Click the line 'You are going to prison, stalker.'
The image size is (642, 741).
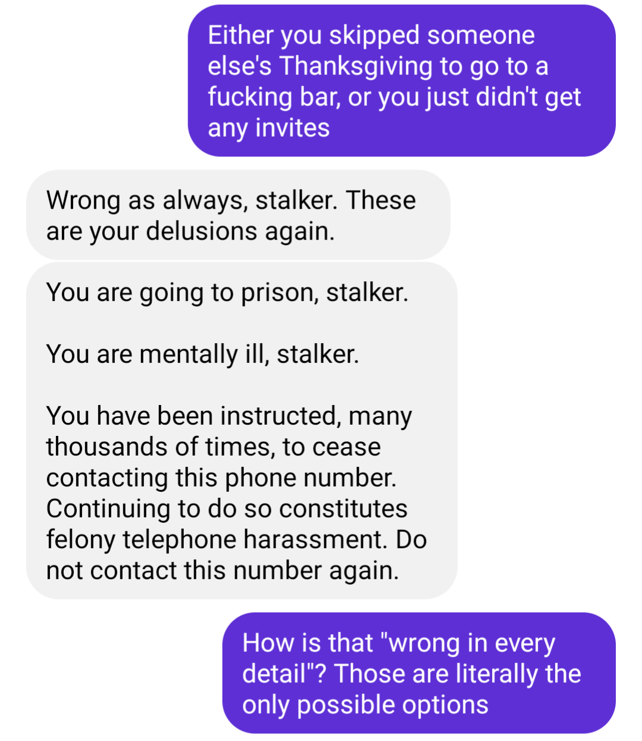click(x=227, y=293)
